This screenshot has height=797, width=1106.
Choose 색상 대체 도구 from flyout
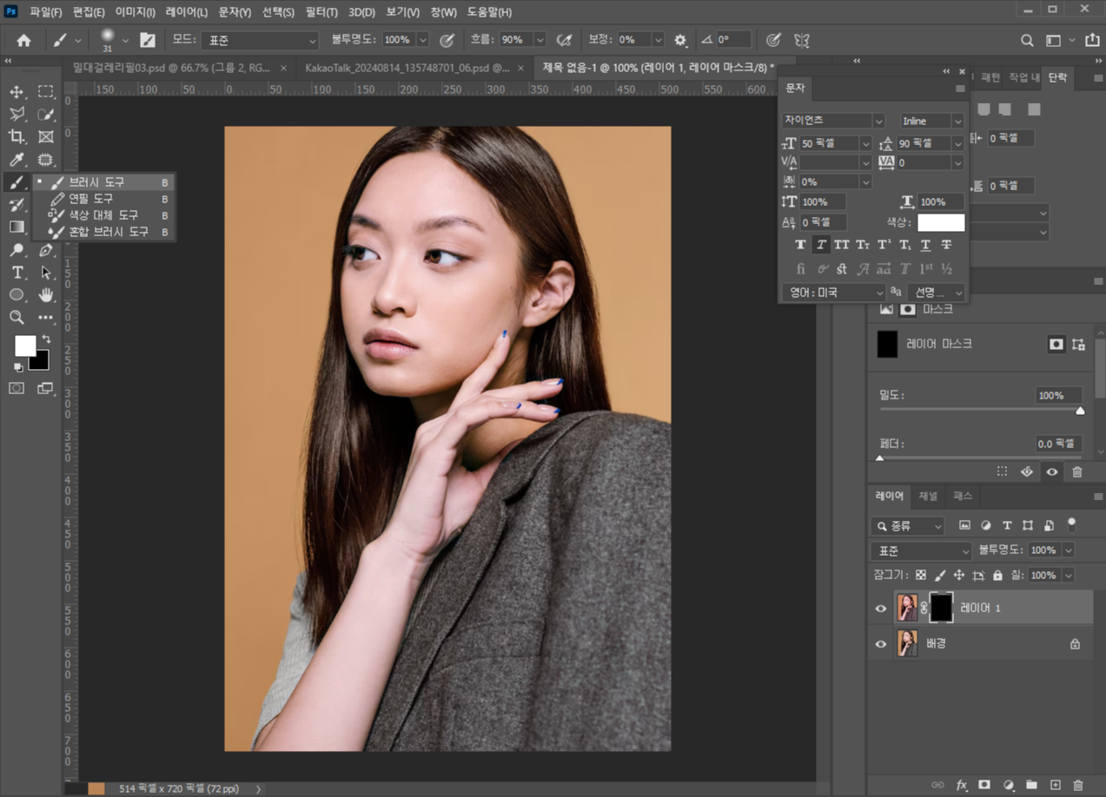coord(103,215)
